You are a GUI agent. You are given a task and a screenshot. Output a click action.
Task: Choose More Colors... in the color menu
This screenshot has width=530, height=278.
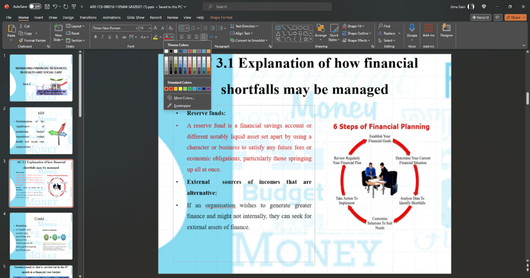point(184,98)
